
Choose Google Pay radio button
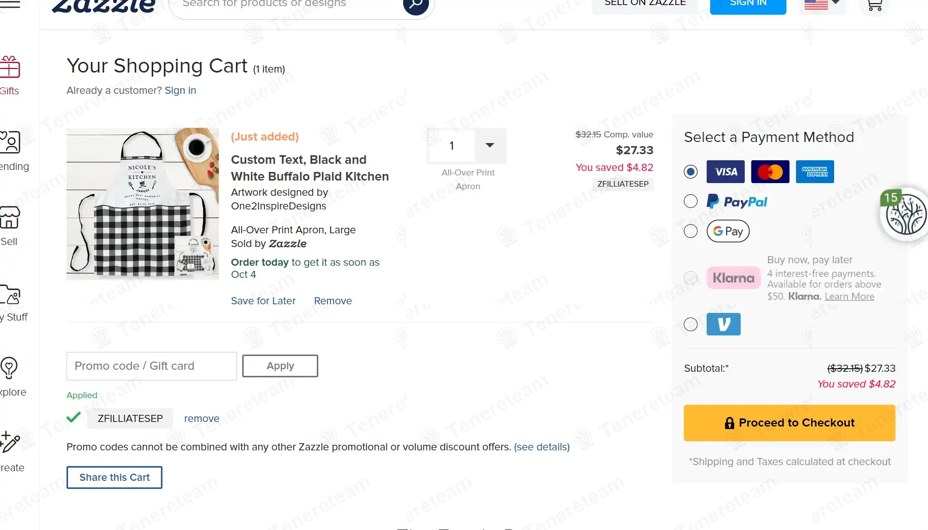690,231
